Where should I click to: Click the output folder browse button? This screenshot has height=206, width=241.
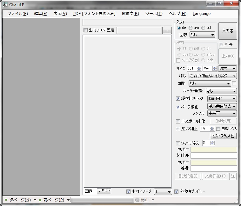[167, 30]
